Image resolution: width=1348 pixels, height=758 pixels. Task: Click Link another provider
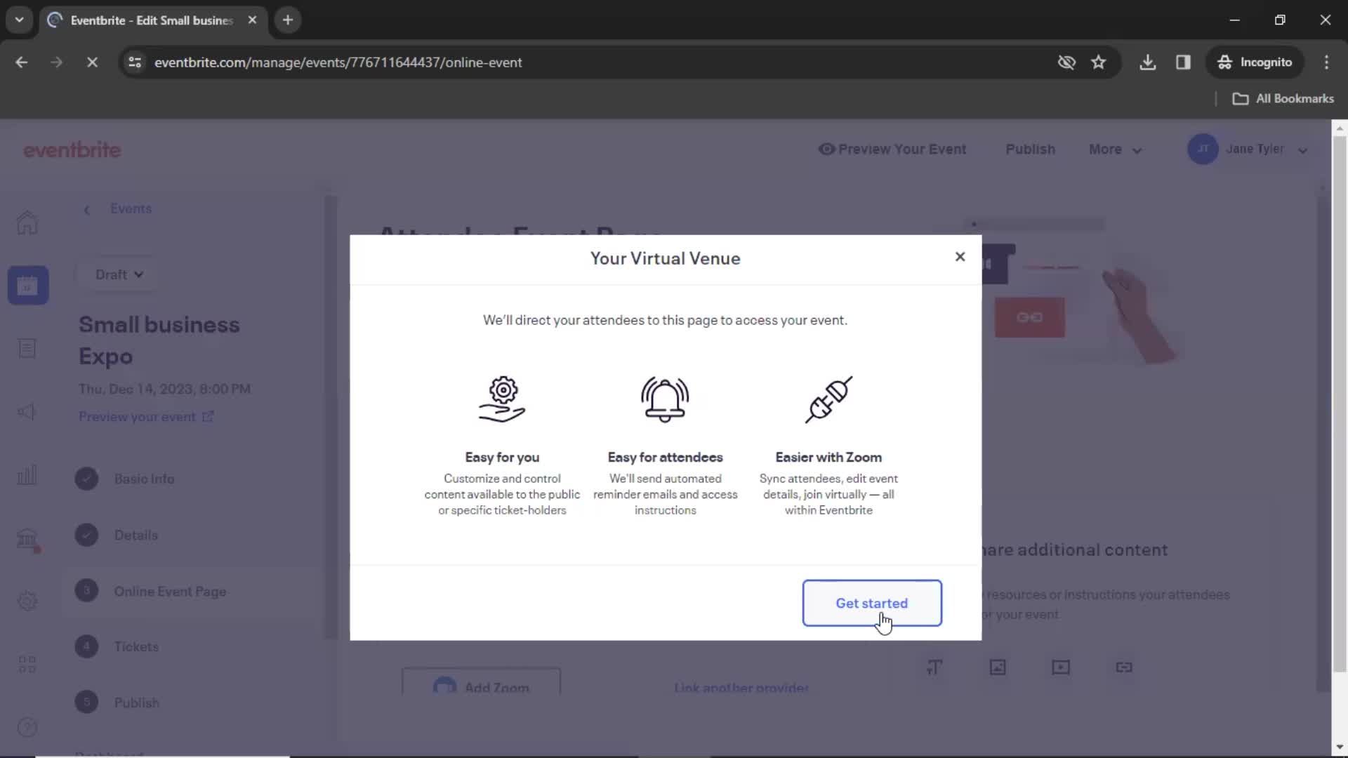click(x=741, y=688)
